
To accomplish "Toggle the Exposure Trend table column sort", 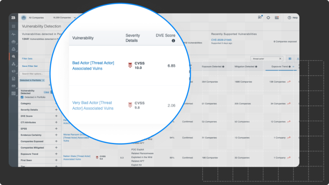I will click(x=293, y=66).
